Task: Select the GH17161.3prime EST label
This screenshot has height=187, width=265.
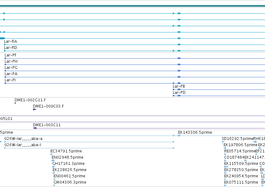Action: pyautogui.click(x=69, y=164)
